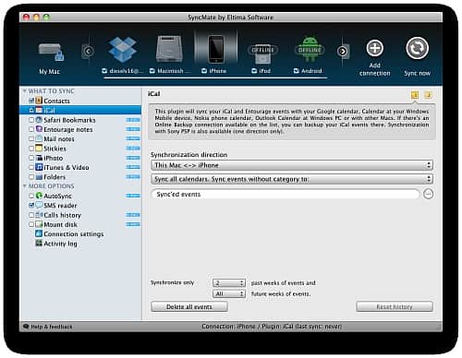Open Calls history option

point(62,215)
